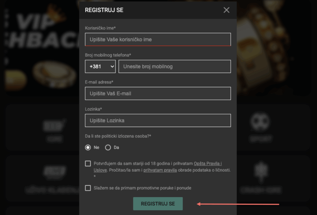Click the Korisničko ime input field
The width and height of the screenshot is (317, 215).
158,39
